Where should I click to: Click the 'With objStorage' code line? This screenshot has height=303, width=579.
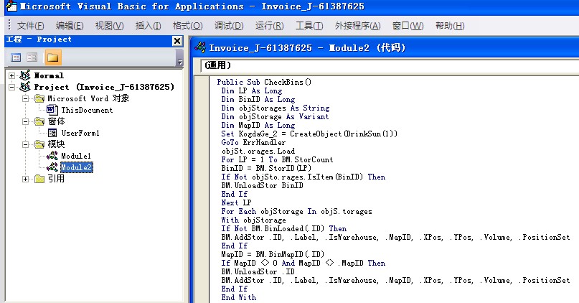[x=253, y=220]
